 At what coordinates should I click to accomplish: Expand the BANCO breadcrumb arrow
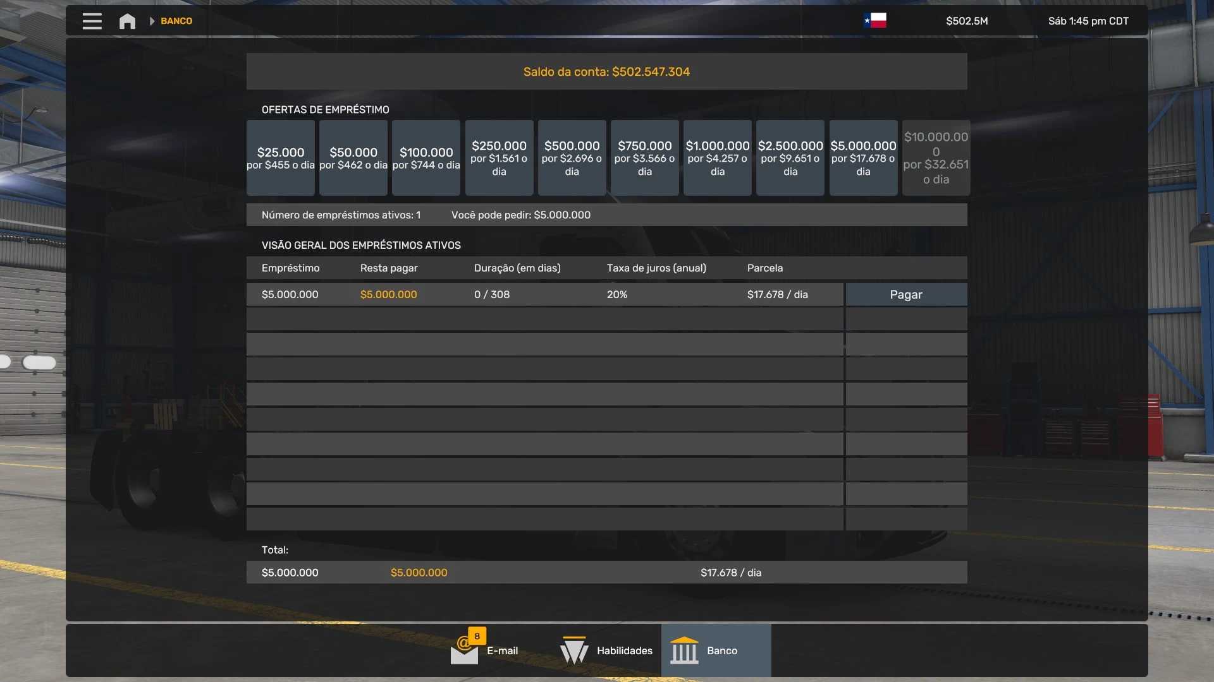(152, 21)
